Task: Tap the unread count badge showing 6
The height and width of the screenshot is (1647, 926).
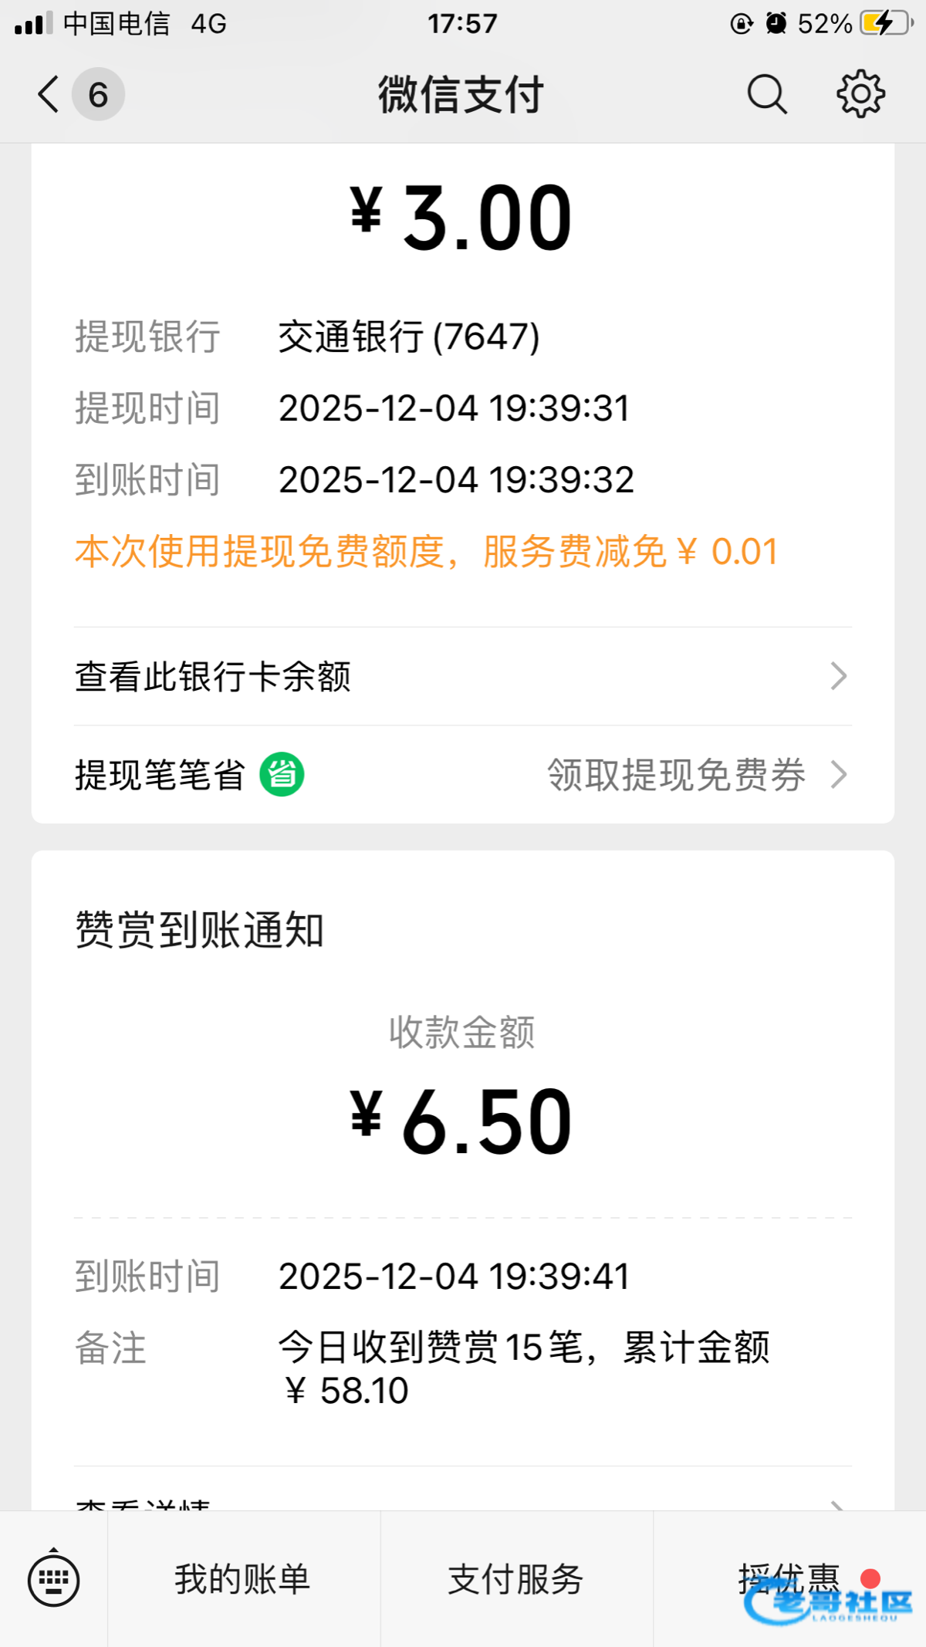Action: tap(98, 95)
